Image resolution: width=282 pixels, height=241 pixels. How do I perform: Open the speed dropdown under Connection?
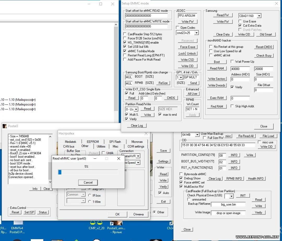tap(138, 162)
